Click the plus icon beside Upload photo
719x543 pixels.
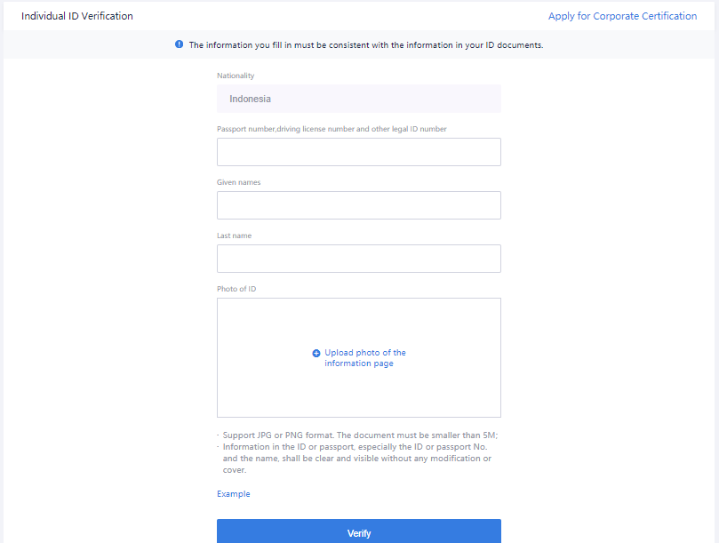pos(316,353)
